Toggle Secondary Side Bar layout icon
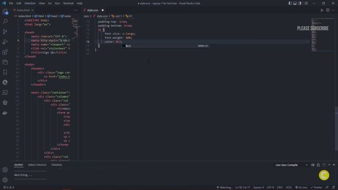This screenshot has height=190, width=338. 299,3
